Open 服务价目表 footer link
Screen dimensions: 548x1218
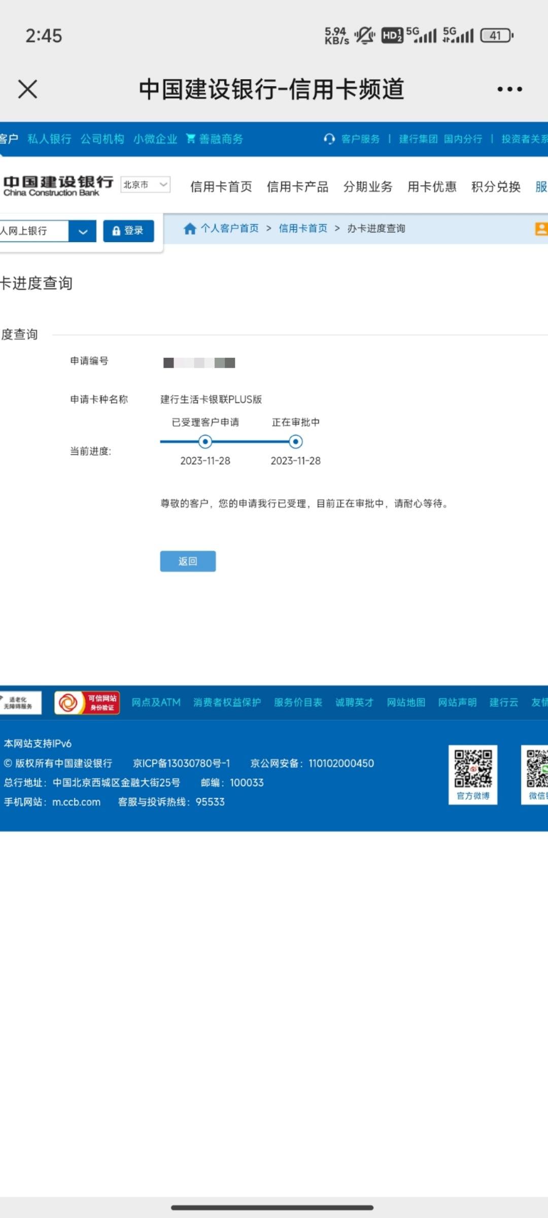pyautogui.click(x=298, y=702)
